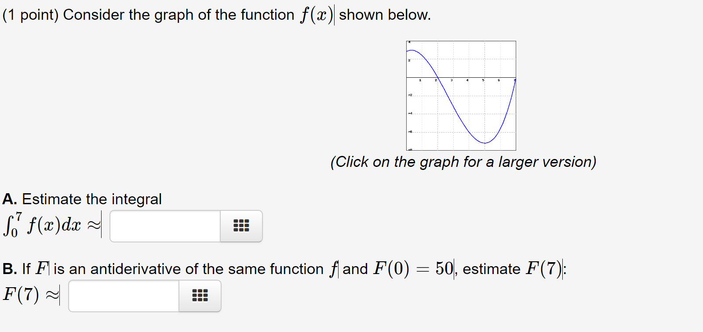Viewport: 703px width, 332px height.
Task: Open the larger version of the graph
Action: pyautogui.click(x=461, y=96)
